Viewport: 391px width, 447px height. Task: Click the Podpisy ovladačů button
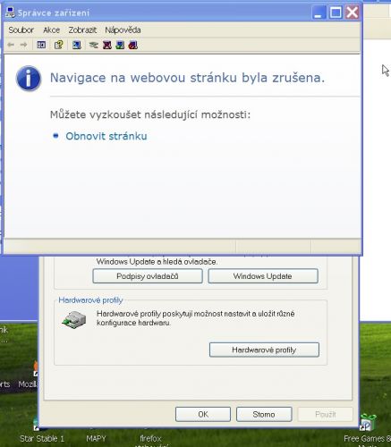pyautogui.click(x=148, y=276)
